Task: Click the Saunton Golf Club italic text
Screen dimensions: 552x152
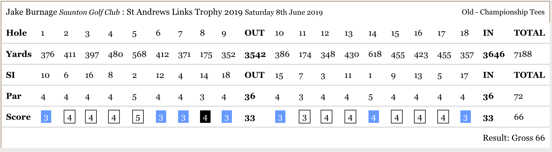Action: [x=89, y=12]
